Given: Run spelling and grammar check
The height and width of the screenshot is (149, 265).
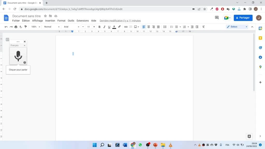Looking at the screenshot, I should [x=21, y=27].
